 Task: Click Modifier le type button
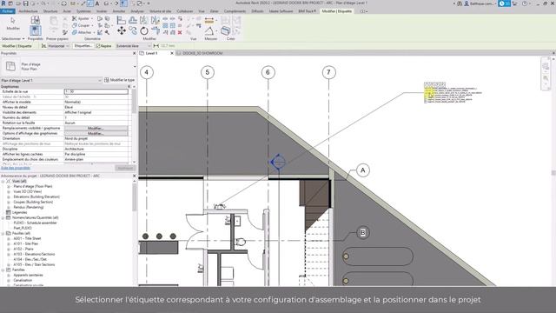pos(120,80)
